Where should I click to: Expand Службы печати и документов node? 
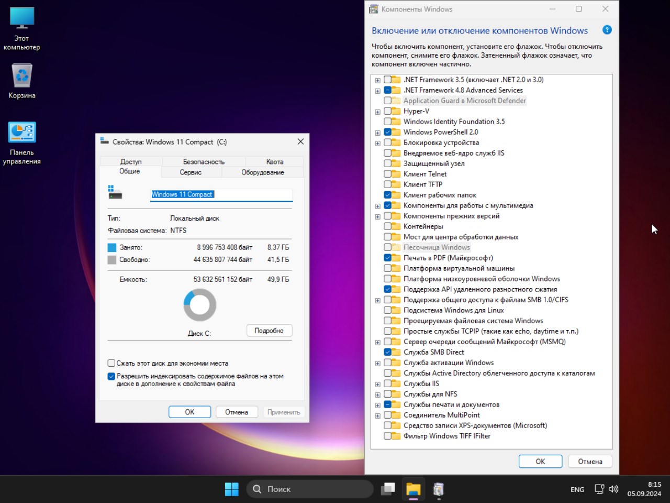pos(377,405)
